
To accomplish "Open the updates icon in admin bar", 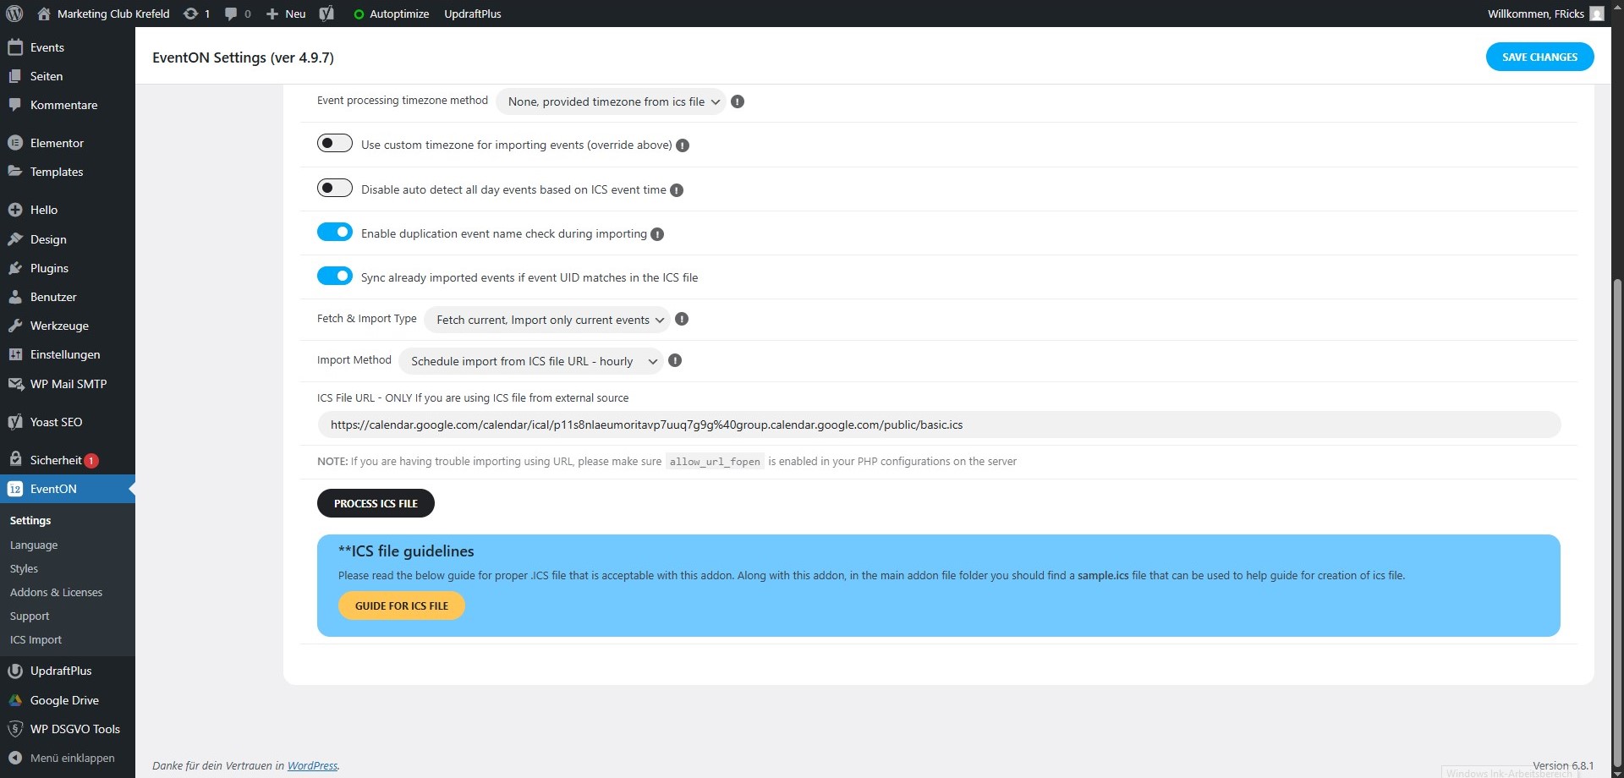I will [x=196, y=14].
